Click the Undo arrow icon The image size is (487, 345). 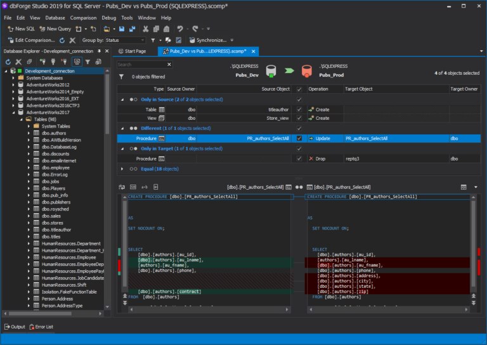180,29
